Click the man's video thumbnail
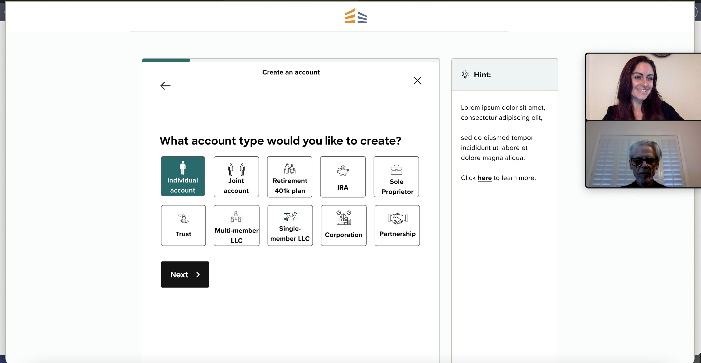701x363 pixels. pyautogui.click(x=643, y=154)
